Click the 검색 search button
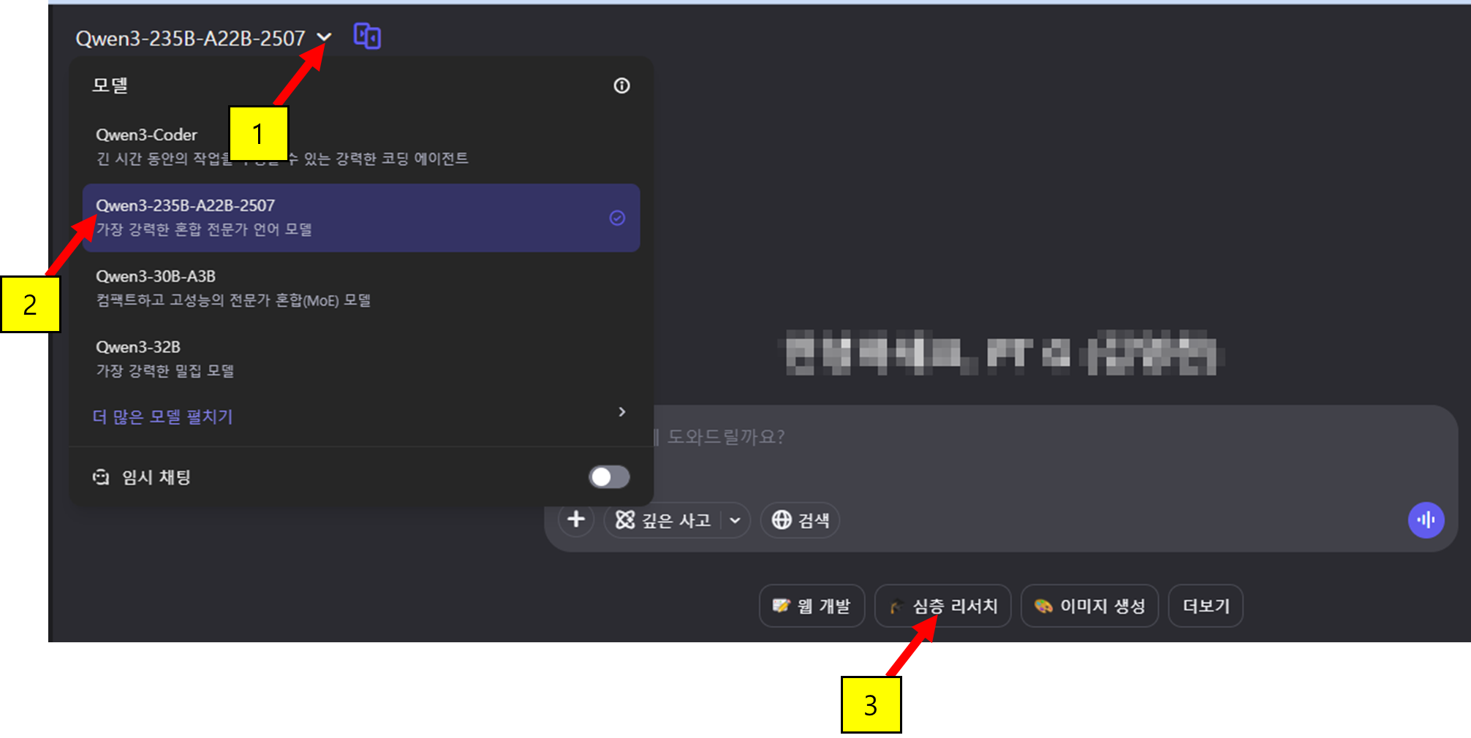The width and height of the screenshot is (1471, 738). [x=800, y=520]
